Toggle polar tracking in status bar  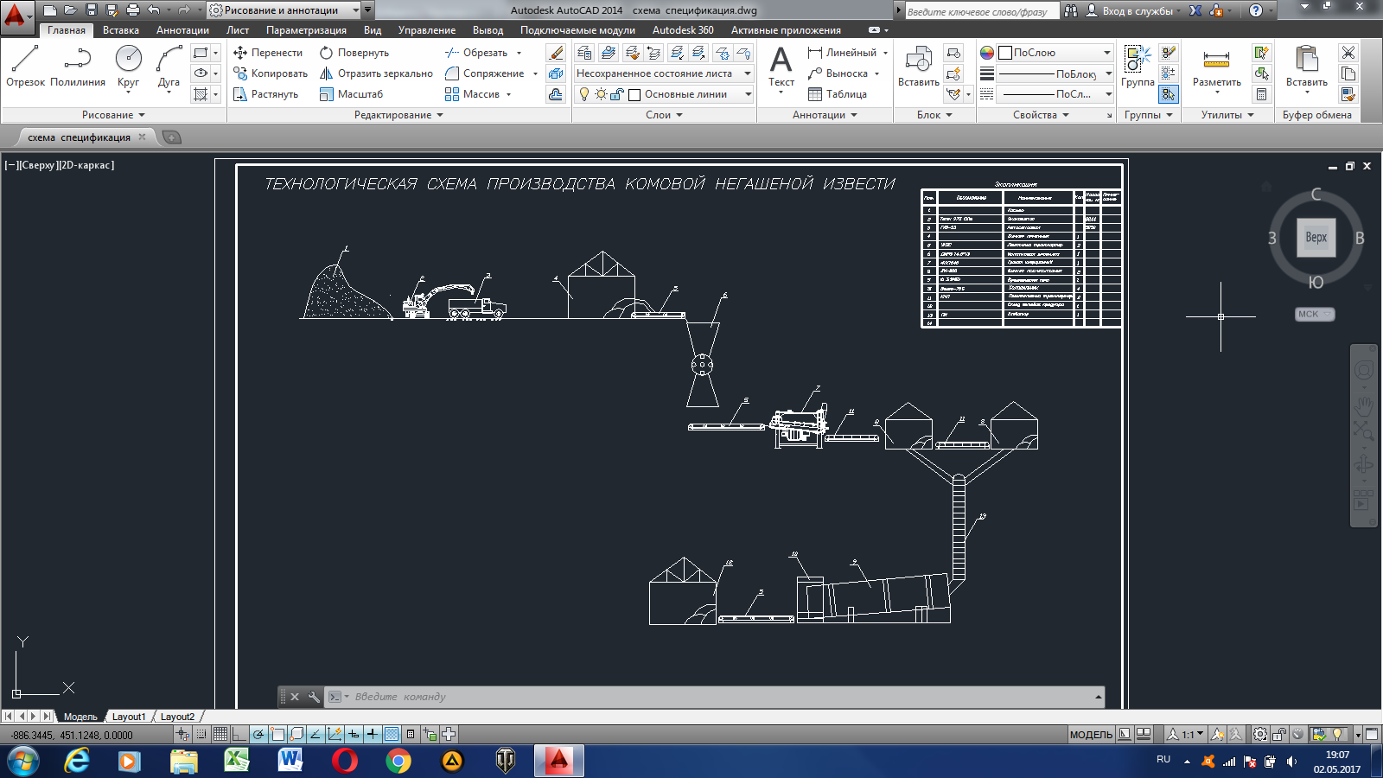pyautogui.click(x=258, y=734)
